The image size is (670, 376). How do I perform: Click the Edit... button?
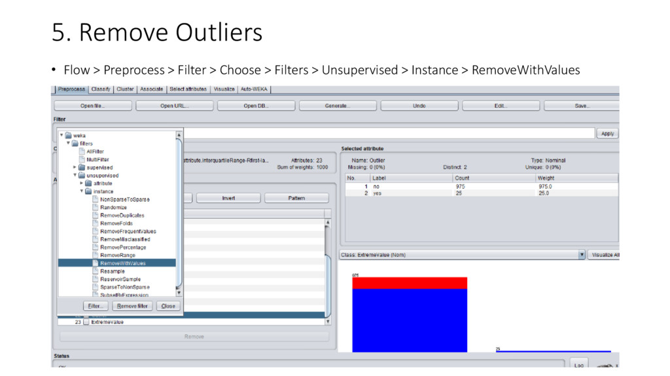pyautogui.click(x=501, y=106)
